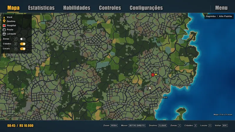235x132 pixels.
Task: Go to the Controles tab
Action: coord(110,8)
